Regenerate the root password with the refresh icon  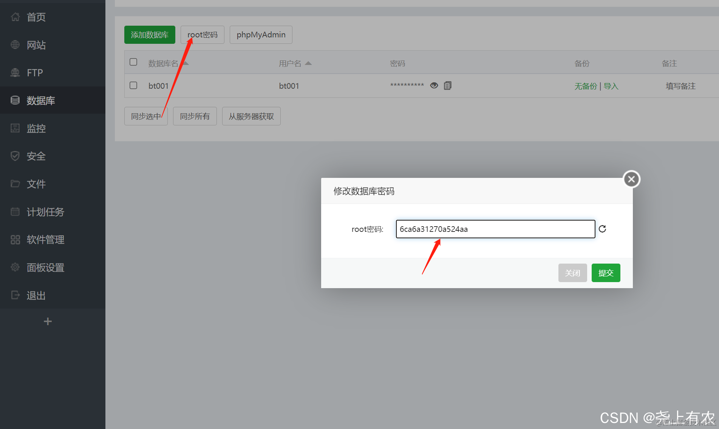(603, 229)
